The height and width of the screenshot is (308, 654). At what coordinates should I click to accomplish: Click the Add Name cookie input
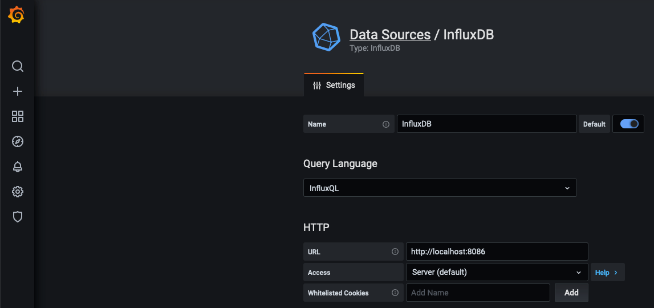click(x=478, y=293)
